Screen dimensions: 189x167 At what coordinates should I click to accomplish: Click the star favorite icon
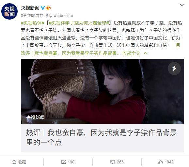14,162
